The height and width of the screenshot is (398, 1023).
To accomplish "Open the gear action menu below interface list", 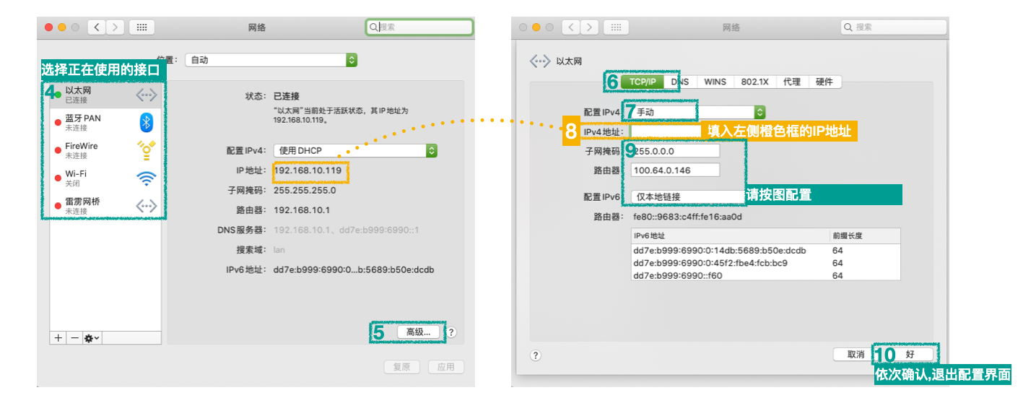I will pos(92,338).
